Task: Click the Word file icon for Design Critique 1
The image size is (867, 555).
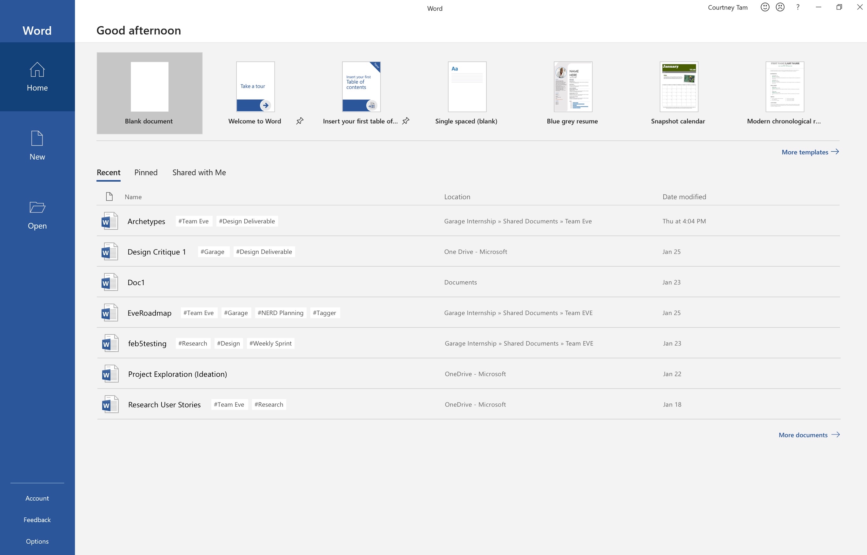Action: click(x=109, y=251)
